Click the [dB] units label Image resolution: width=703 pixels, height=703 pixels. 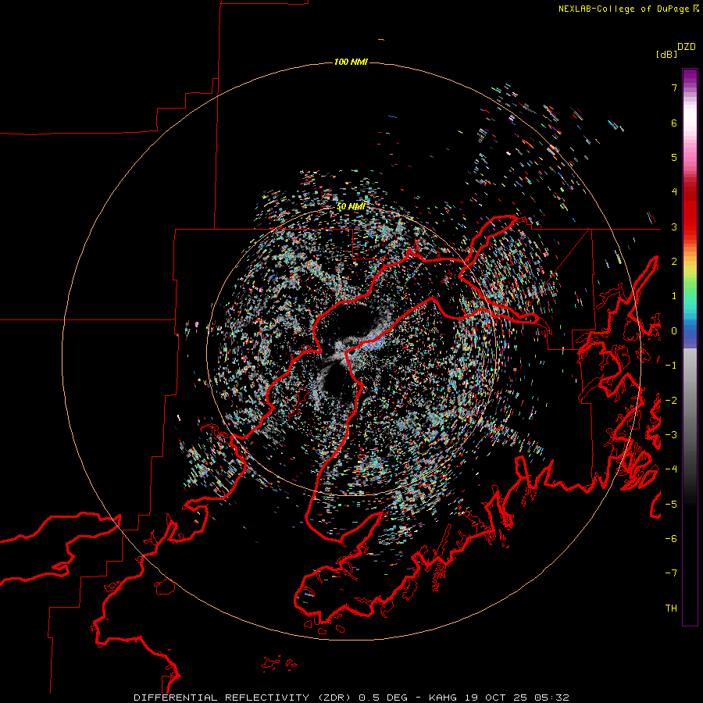coord(667,55)
